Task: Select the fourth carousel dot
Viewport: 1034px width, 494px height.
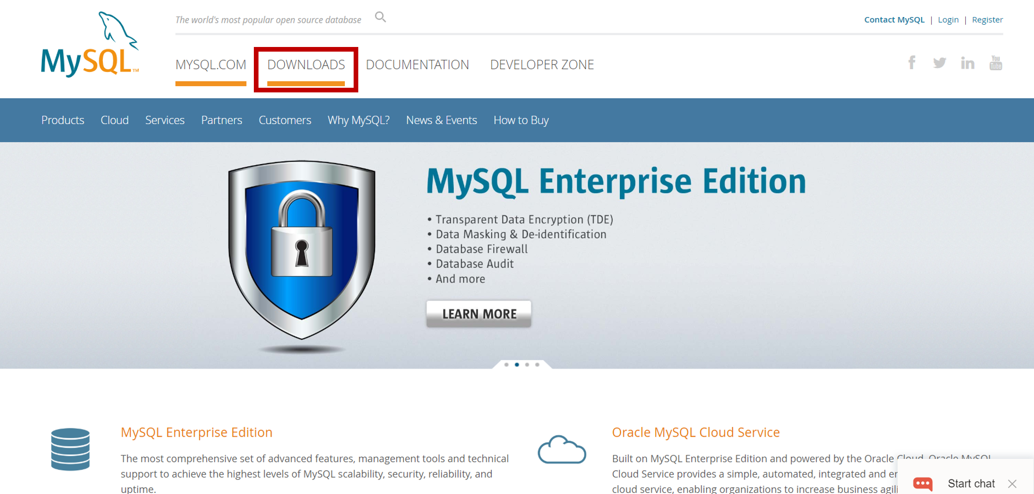Action: [537, 364]
